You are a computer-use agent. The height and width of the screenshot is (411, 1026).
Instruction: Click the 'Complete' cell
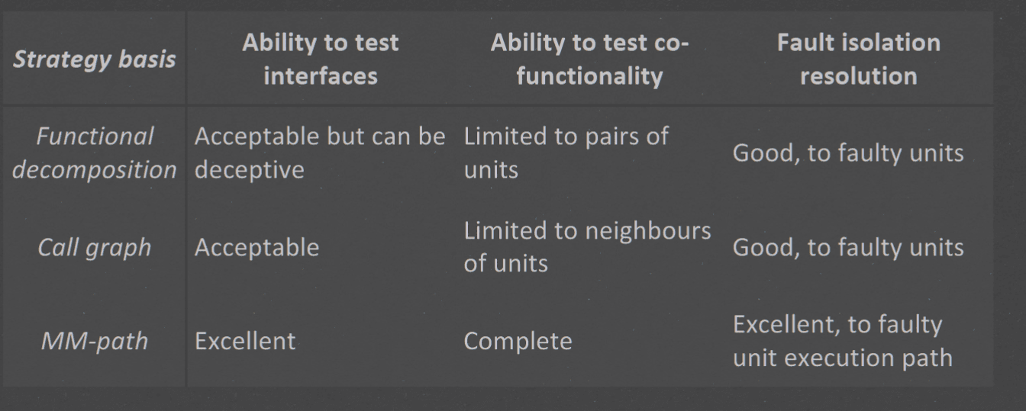(518, 341)
